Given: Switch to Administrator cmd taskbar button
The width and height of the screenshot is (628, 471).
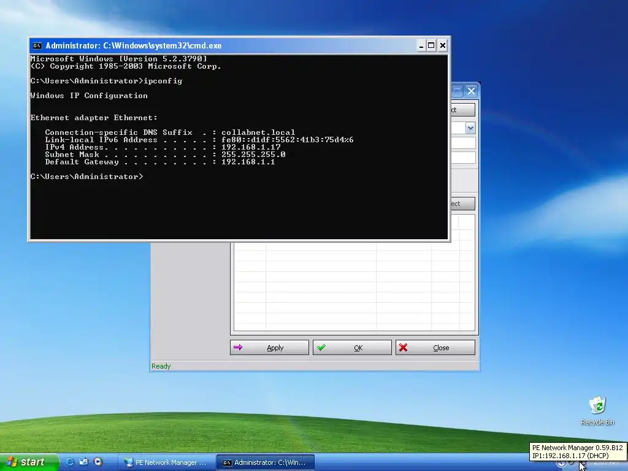Looking at the screenshot, I should [x=266, y=462].
